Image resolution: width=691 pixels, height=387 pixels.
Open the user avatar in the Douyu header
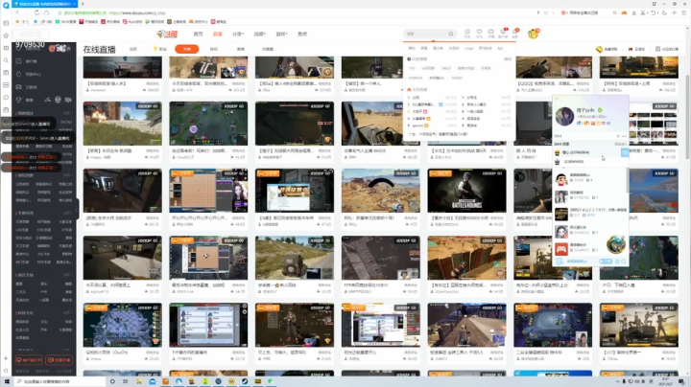(534, 34)
